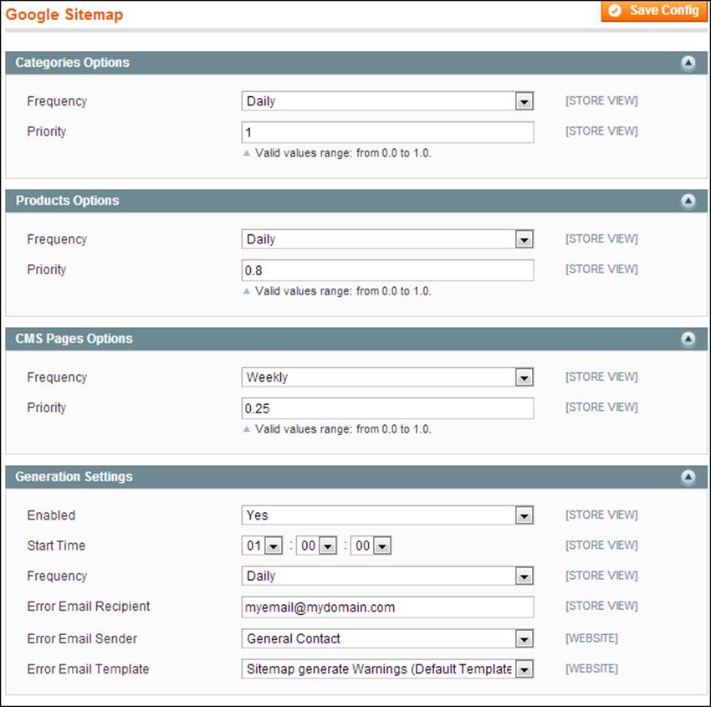The width and height of the screenshot is (711, 707).
Task: Collapse the CMS Pages Options arrow icon
Action: point(688,339)
